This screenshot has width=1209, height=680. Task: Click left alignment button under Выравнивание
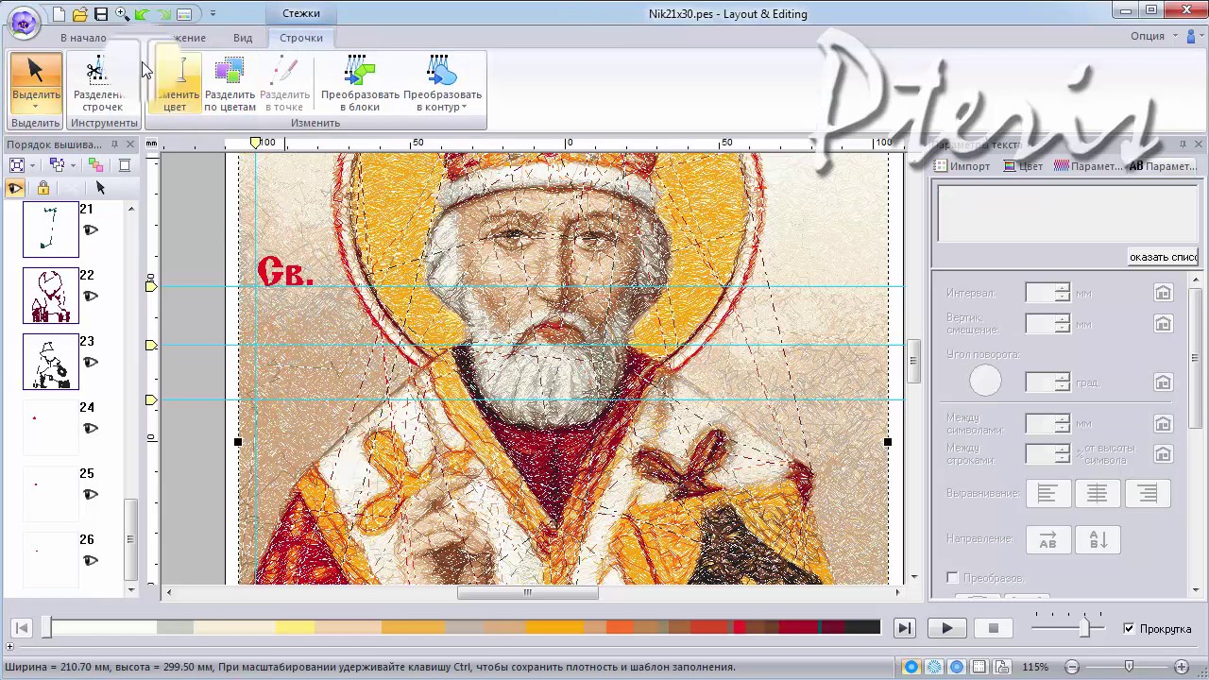1047,494
